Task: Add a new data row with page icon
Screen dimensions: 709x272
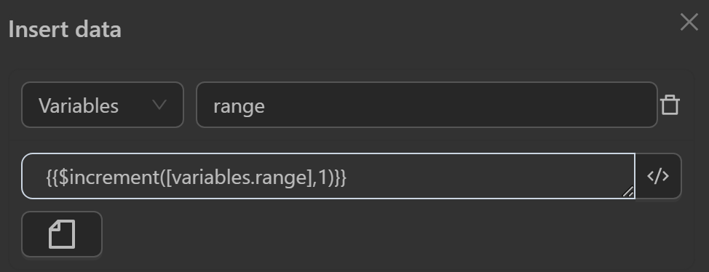Action: (62, 234)
